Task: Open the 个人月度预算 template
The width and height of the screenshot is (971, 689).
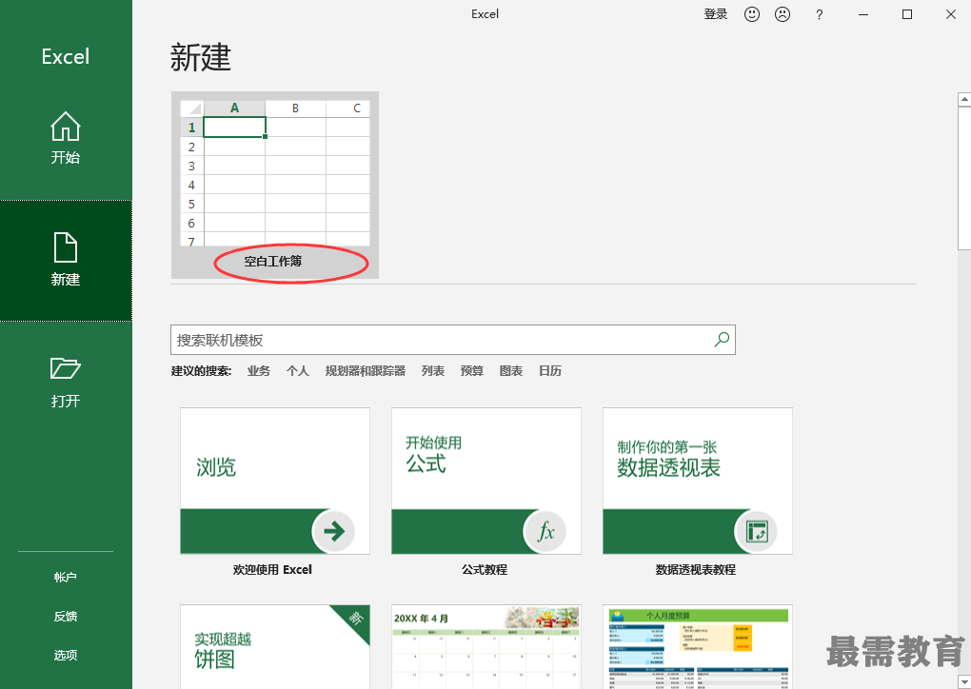Action: (697, 647)
